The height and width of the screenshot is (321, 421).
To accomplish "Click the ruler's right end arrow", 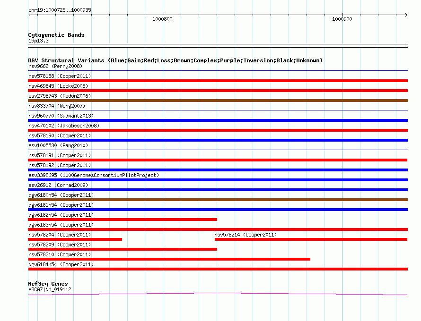I will (406, 15).
